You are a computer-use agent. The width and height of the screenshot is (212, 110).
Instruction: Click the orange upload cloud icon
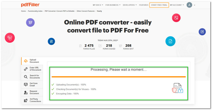tap(26, 61)
